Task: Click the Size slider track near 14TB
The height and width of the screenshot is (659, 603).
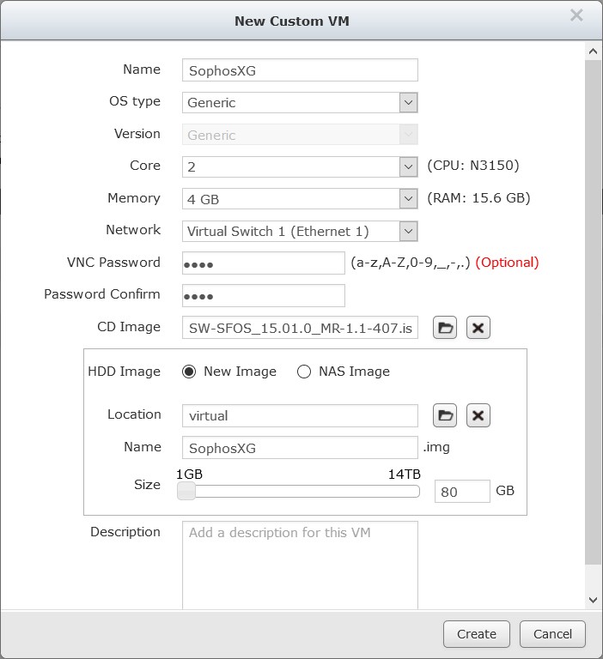Action: pos(411,492)
